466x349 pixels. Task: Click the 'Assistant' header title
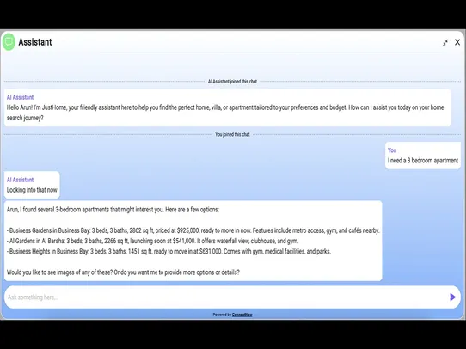[35, 42]
